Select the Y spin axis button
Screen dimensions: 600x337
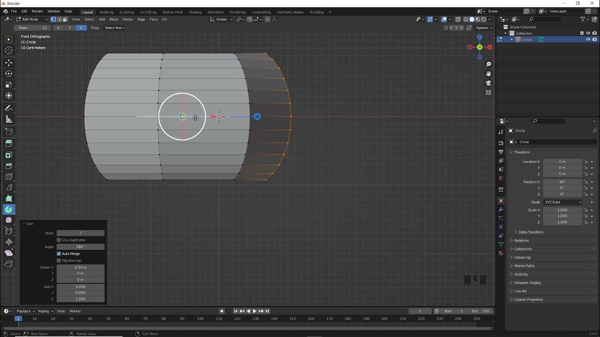point(69,28)
